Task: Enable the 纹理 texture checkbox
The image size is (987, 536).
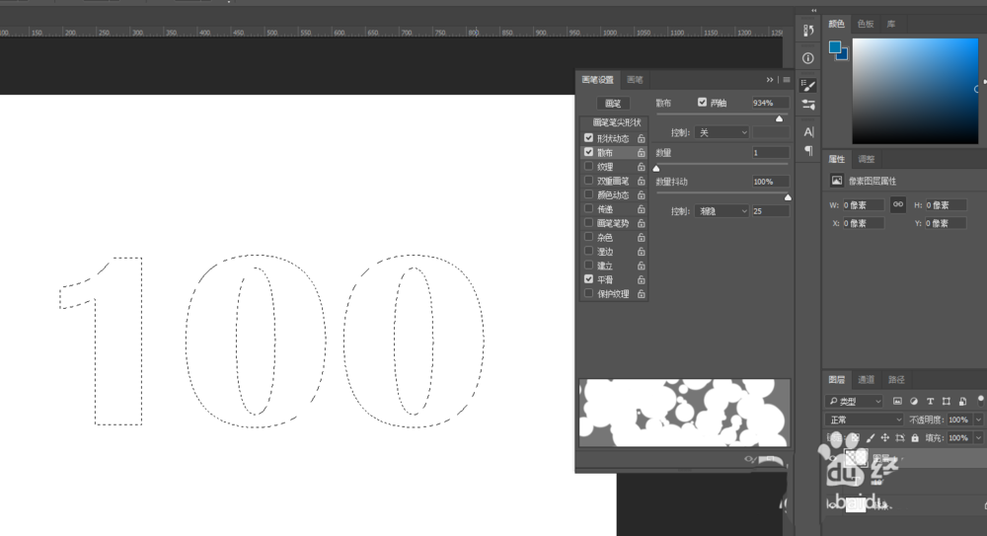Action: click(x=588, y=166)
